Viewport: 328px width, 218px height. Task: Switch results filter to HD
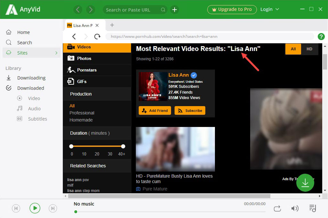(309, 49)
